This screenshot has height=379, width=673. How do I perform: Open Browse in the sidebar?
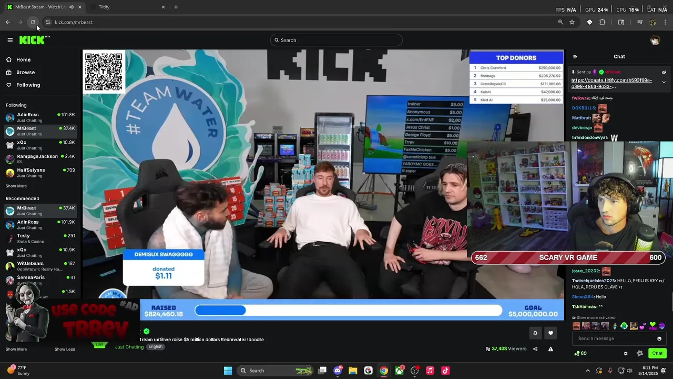[x=25, y=72]
